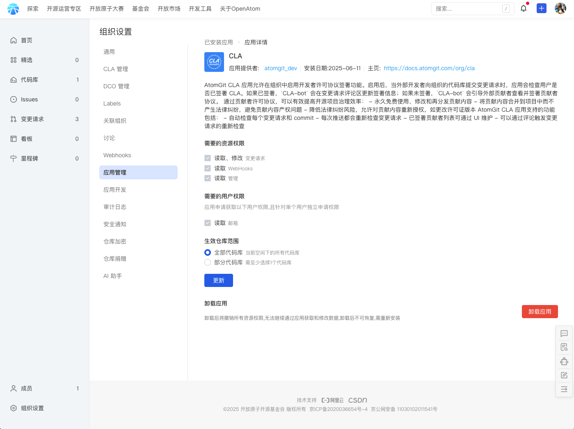The height and width of the screenshot is (429, 574).
Task: Go to CLA 管理 settings section
Action: [116, 69]
